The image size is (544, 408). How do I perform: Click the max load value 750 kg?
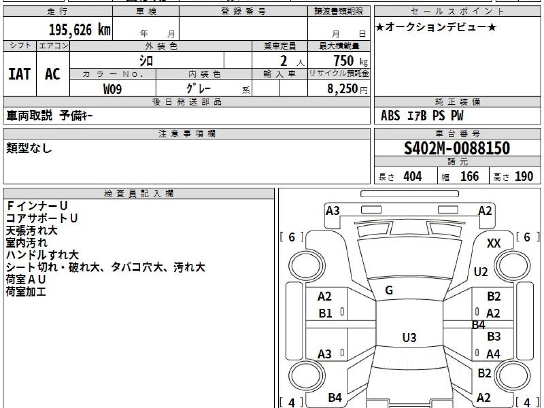pos(350,60)
